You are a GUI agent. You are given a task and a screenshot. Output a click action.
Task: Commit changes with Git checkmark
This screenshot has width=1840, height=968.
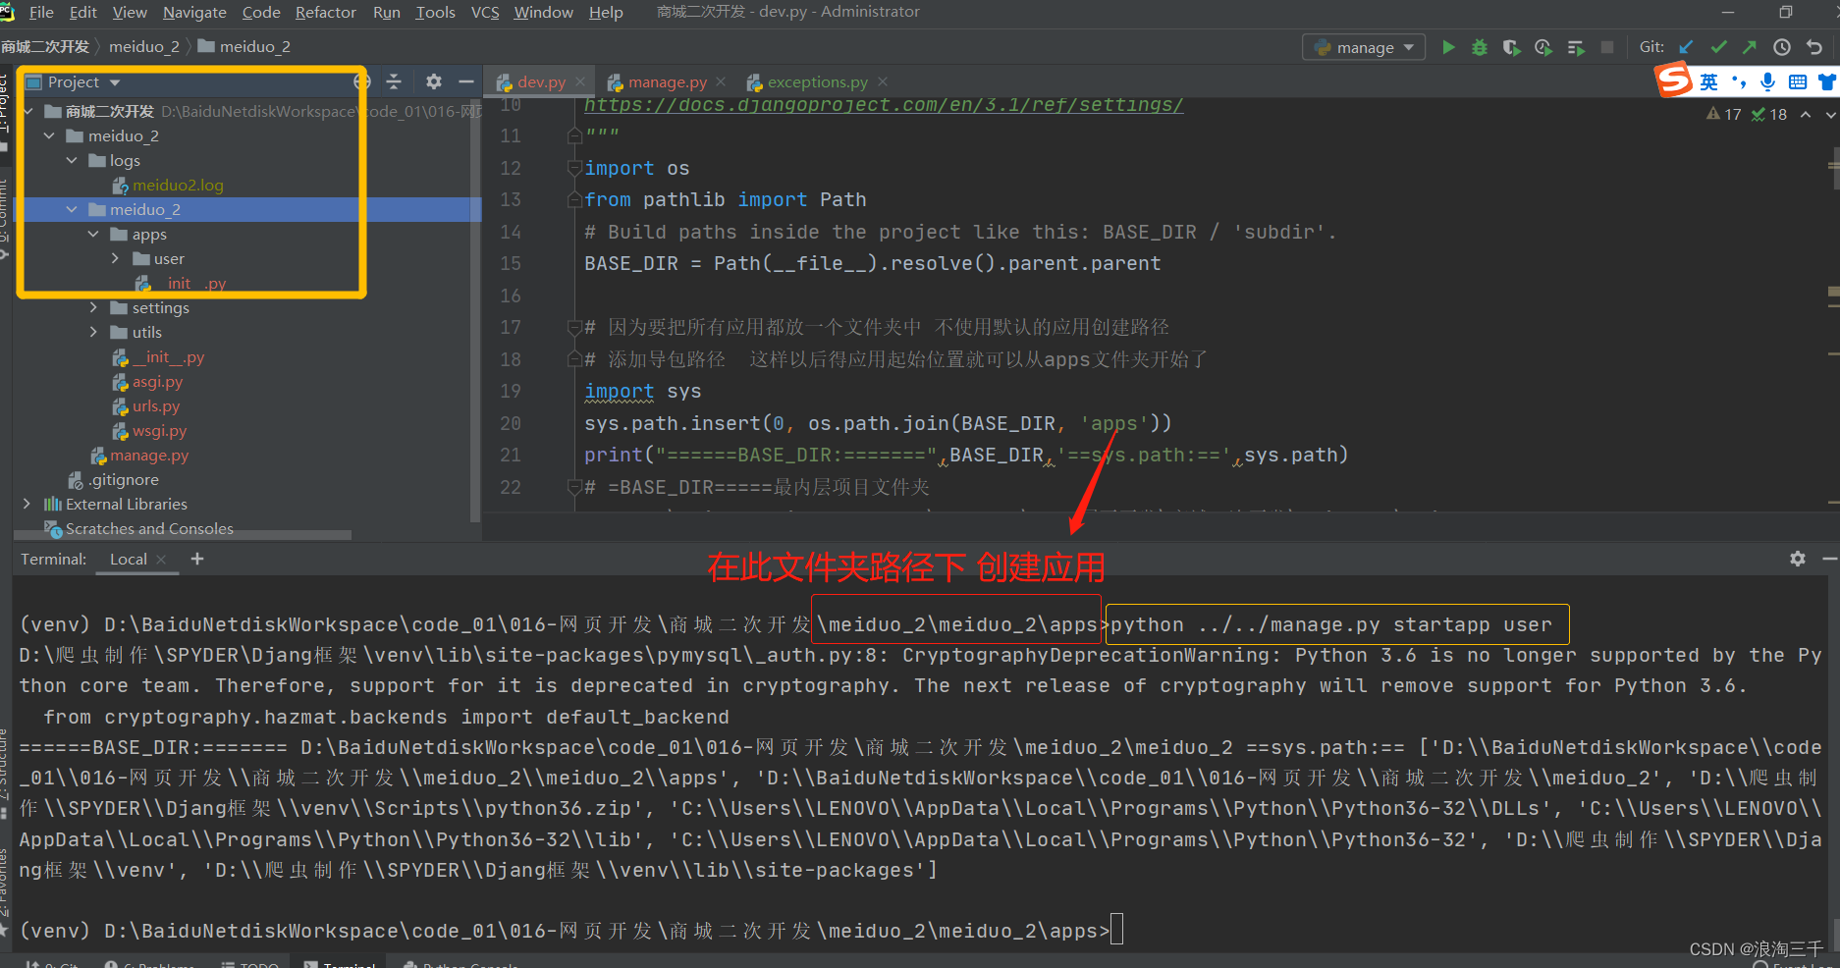pos(1718,47)
